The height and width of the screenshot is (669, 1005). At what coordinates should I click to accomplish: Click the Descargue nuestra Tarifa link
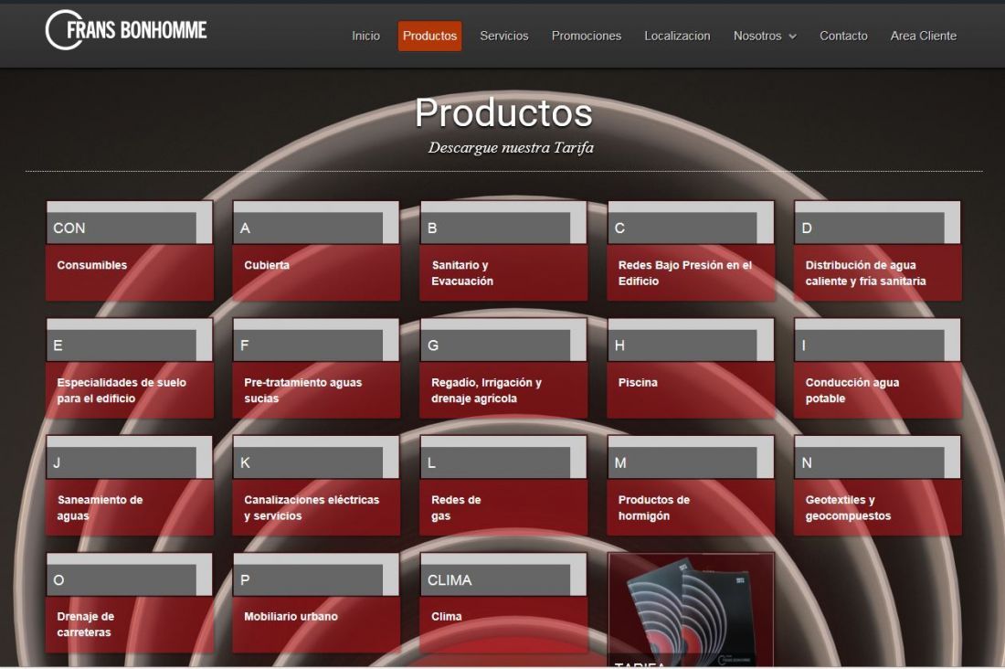click(511, 147)
